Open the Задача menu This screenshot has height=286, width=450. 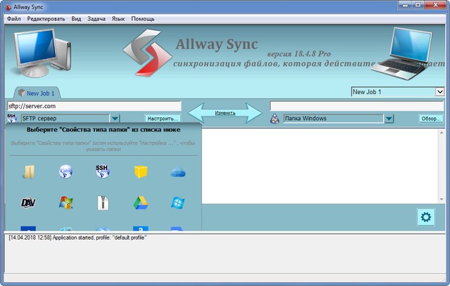click(96, 19)
